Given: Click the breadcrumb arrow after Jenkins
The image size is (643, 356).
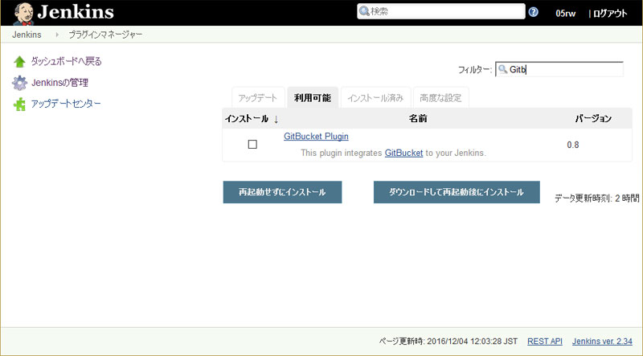Looking at the screenshot, I should (x=57, y=35).
